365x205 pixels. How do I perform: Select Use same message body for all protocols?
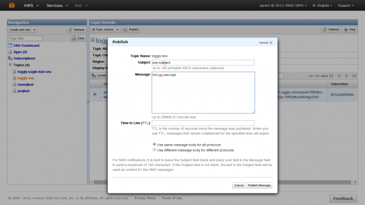(154, 145)
